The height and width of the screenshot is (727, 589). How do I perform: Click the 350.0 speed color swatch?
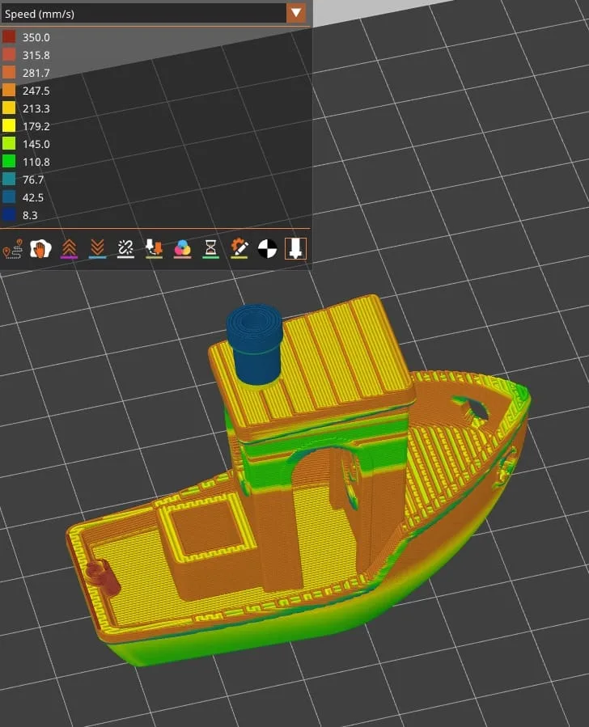point(9,36)
